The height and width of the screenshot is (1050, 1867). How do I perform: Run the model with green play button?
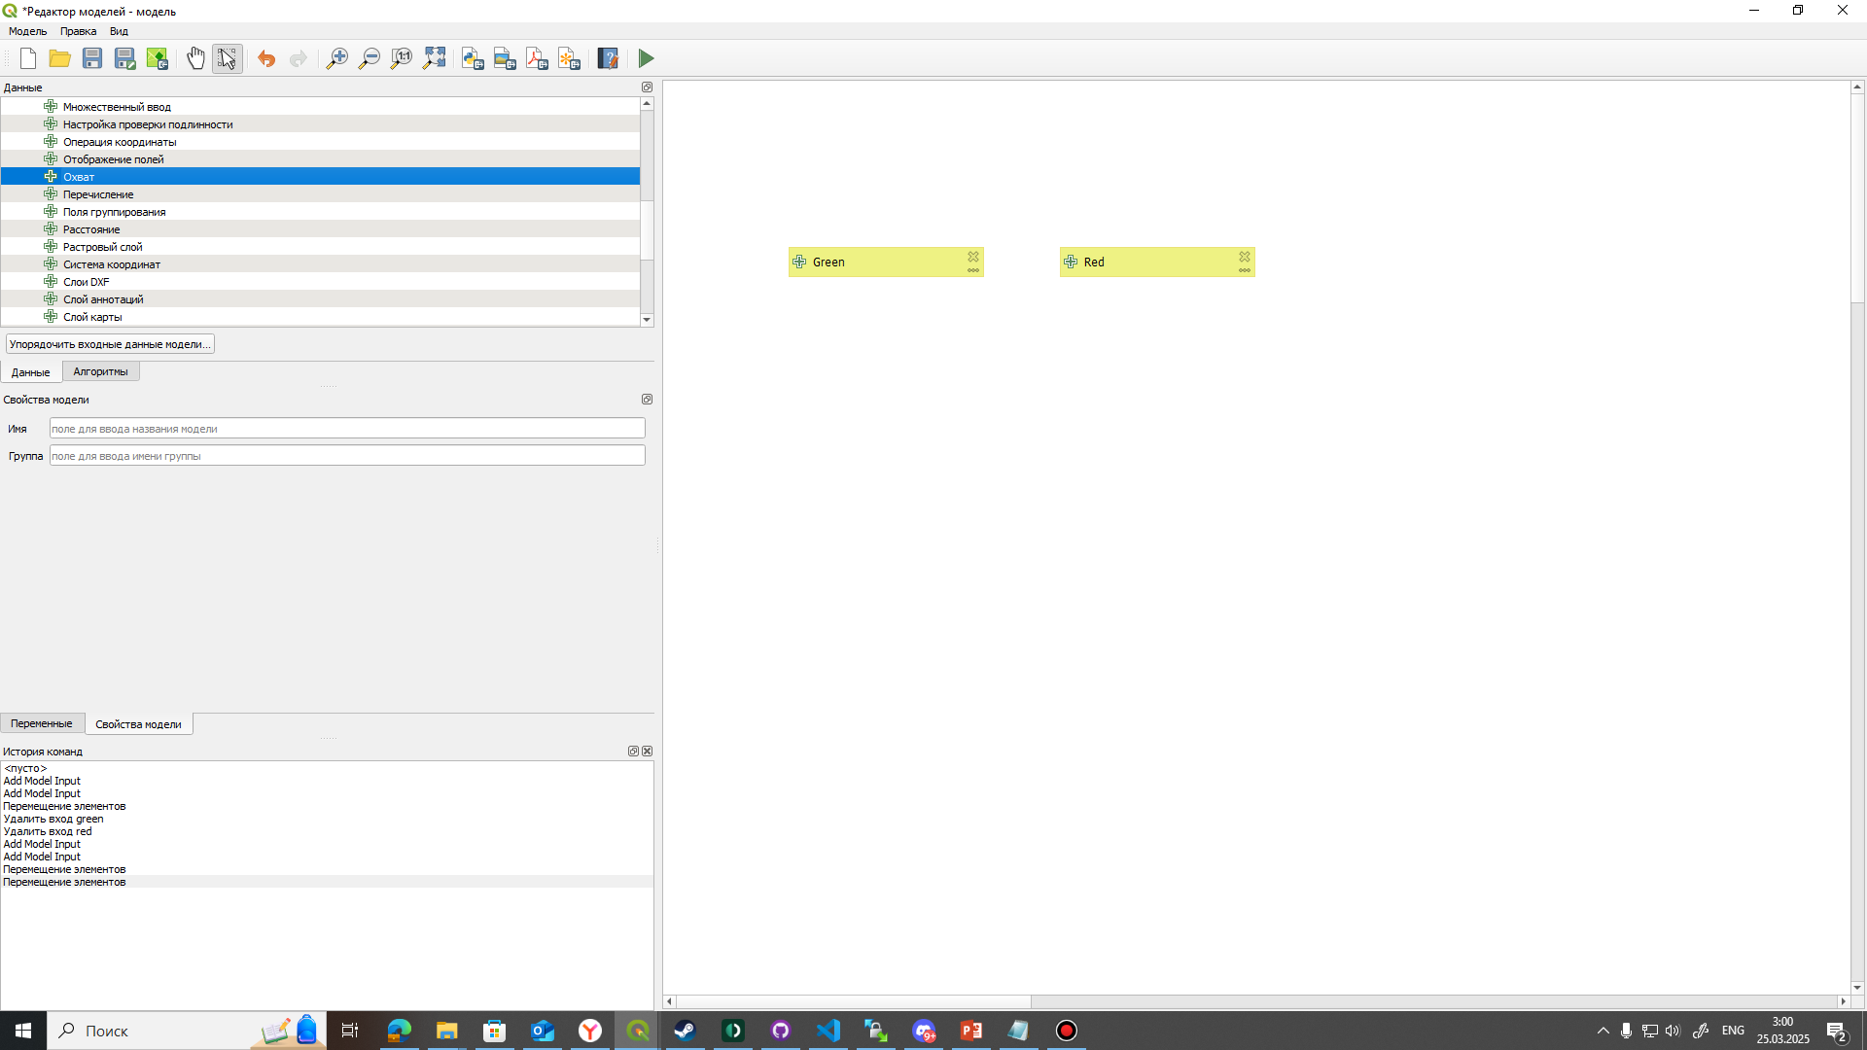tap(647, 59)
